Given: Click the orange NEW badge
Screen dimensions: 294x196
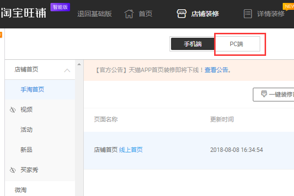Looking at the screenshot, I should [x=288, y=5].
